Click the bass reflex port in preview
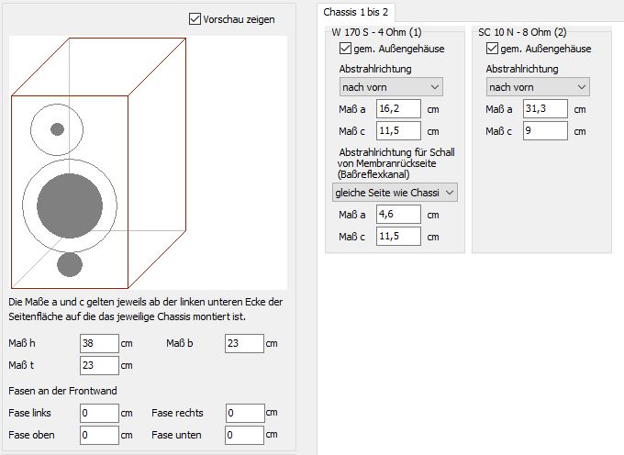 click(70, 264)
